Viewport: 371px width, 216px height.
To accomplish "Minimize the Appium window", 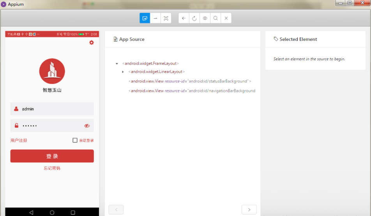I will 341,3.
